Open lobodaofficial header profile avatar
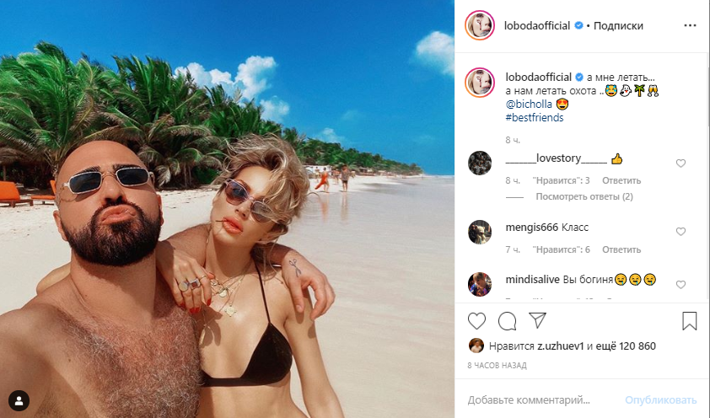Viewport: 710px width, 418px height. pyautogui.click(x=480, y=25)
